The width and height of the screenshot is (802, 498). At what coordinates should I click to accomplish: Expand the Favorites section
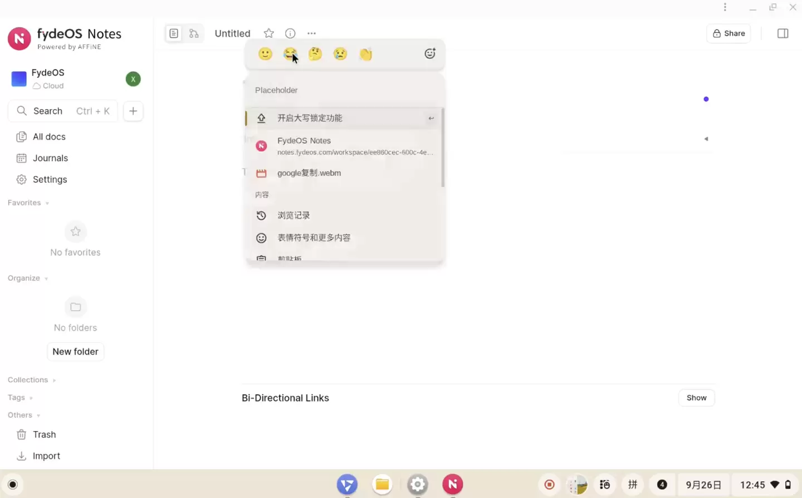28,203
